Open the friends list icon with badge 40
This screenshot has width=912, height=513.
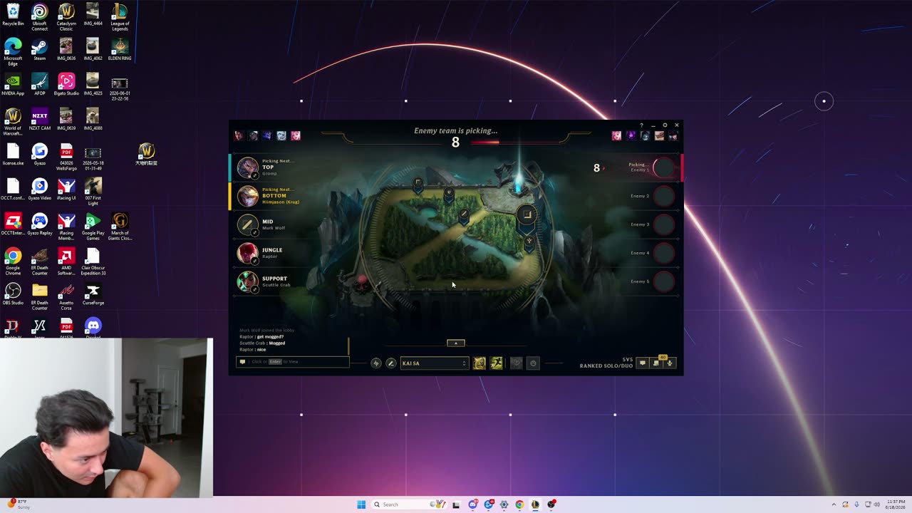pos(656,363)
